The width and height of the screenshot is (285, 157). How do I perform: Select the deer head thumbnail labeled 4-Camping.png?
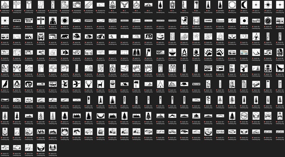125,5
